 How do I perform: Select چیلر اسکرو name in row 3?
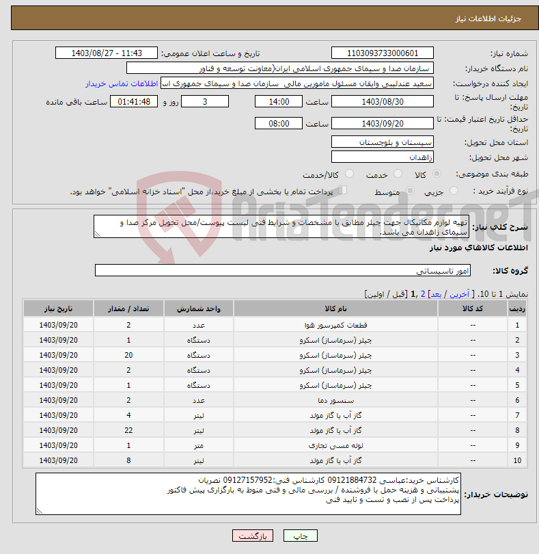pos(335,355)
